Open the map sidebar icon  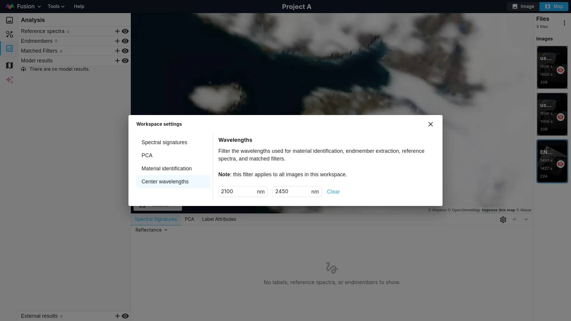(x=10, y=65)
